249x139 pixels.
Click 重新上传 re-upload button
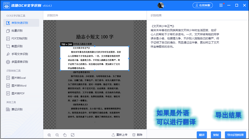pyautogui.click(x=120, y=135)
